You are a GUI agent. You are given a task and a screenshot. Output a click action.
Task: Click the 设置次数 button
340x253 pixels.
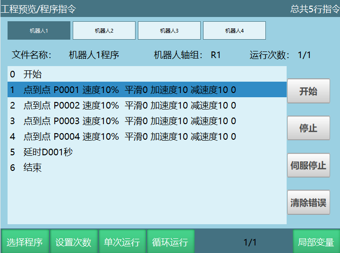74,242
